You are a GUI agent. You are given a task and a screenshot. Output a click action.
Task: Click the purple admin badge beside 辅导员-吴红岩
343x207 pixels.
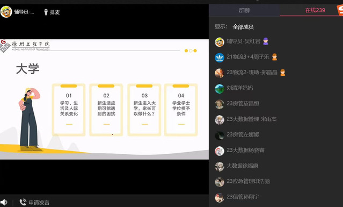(266, 41)
